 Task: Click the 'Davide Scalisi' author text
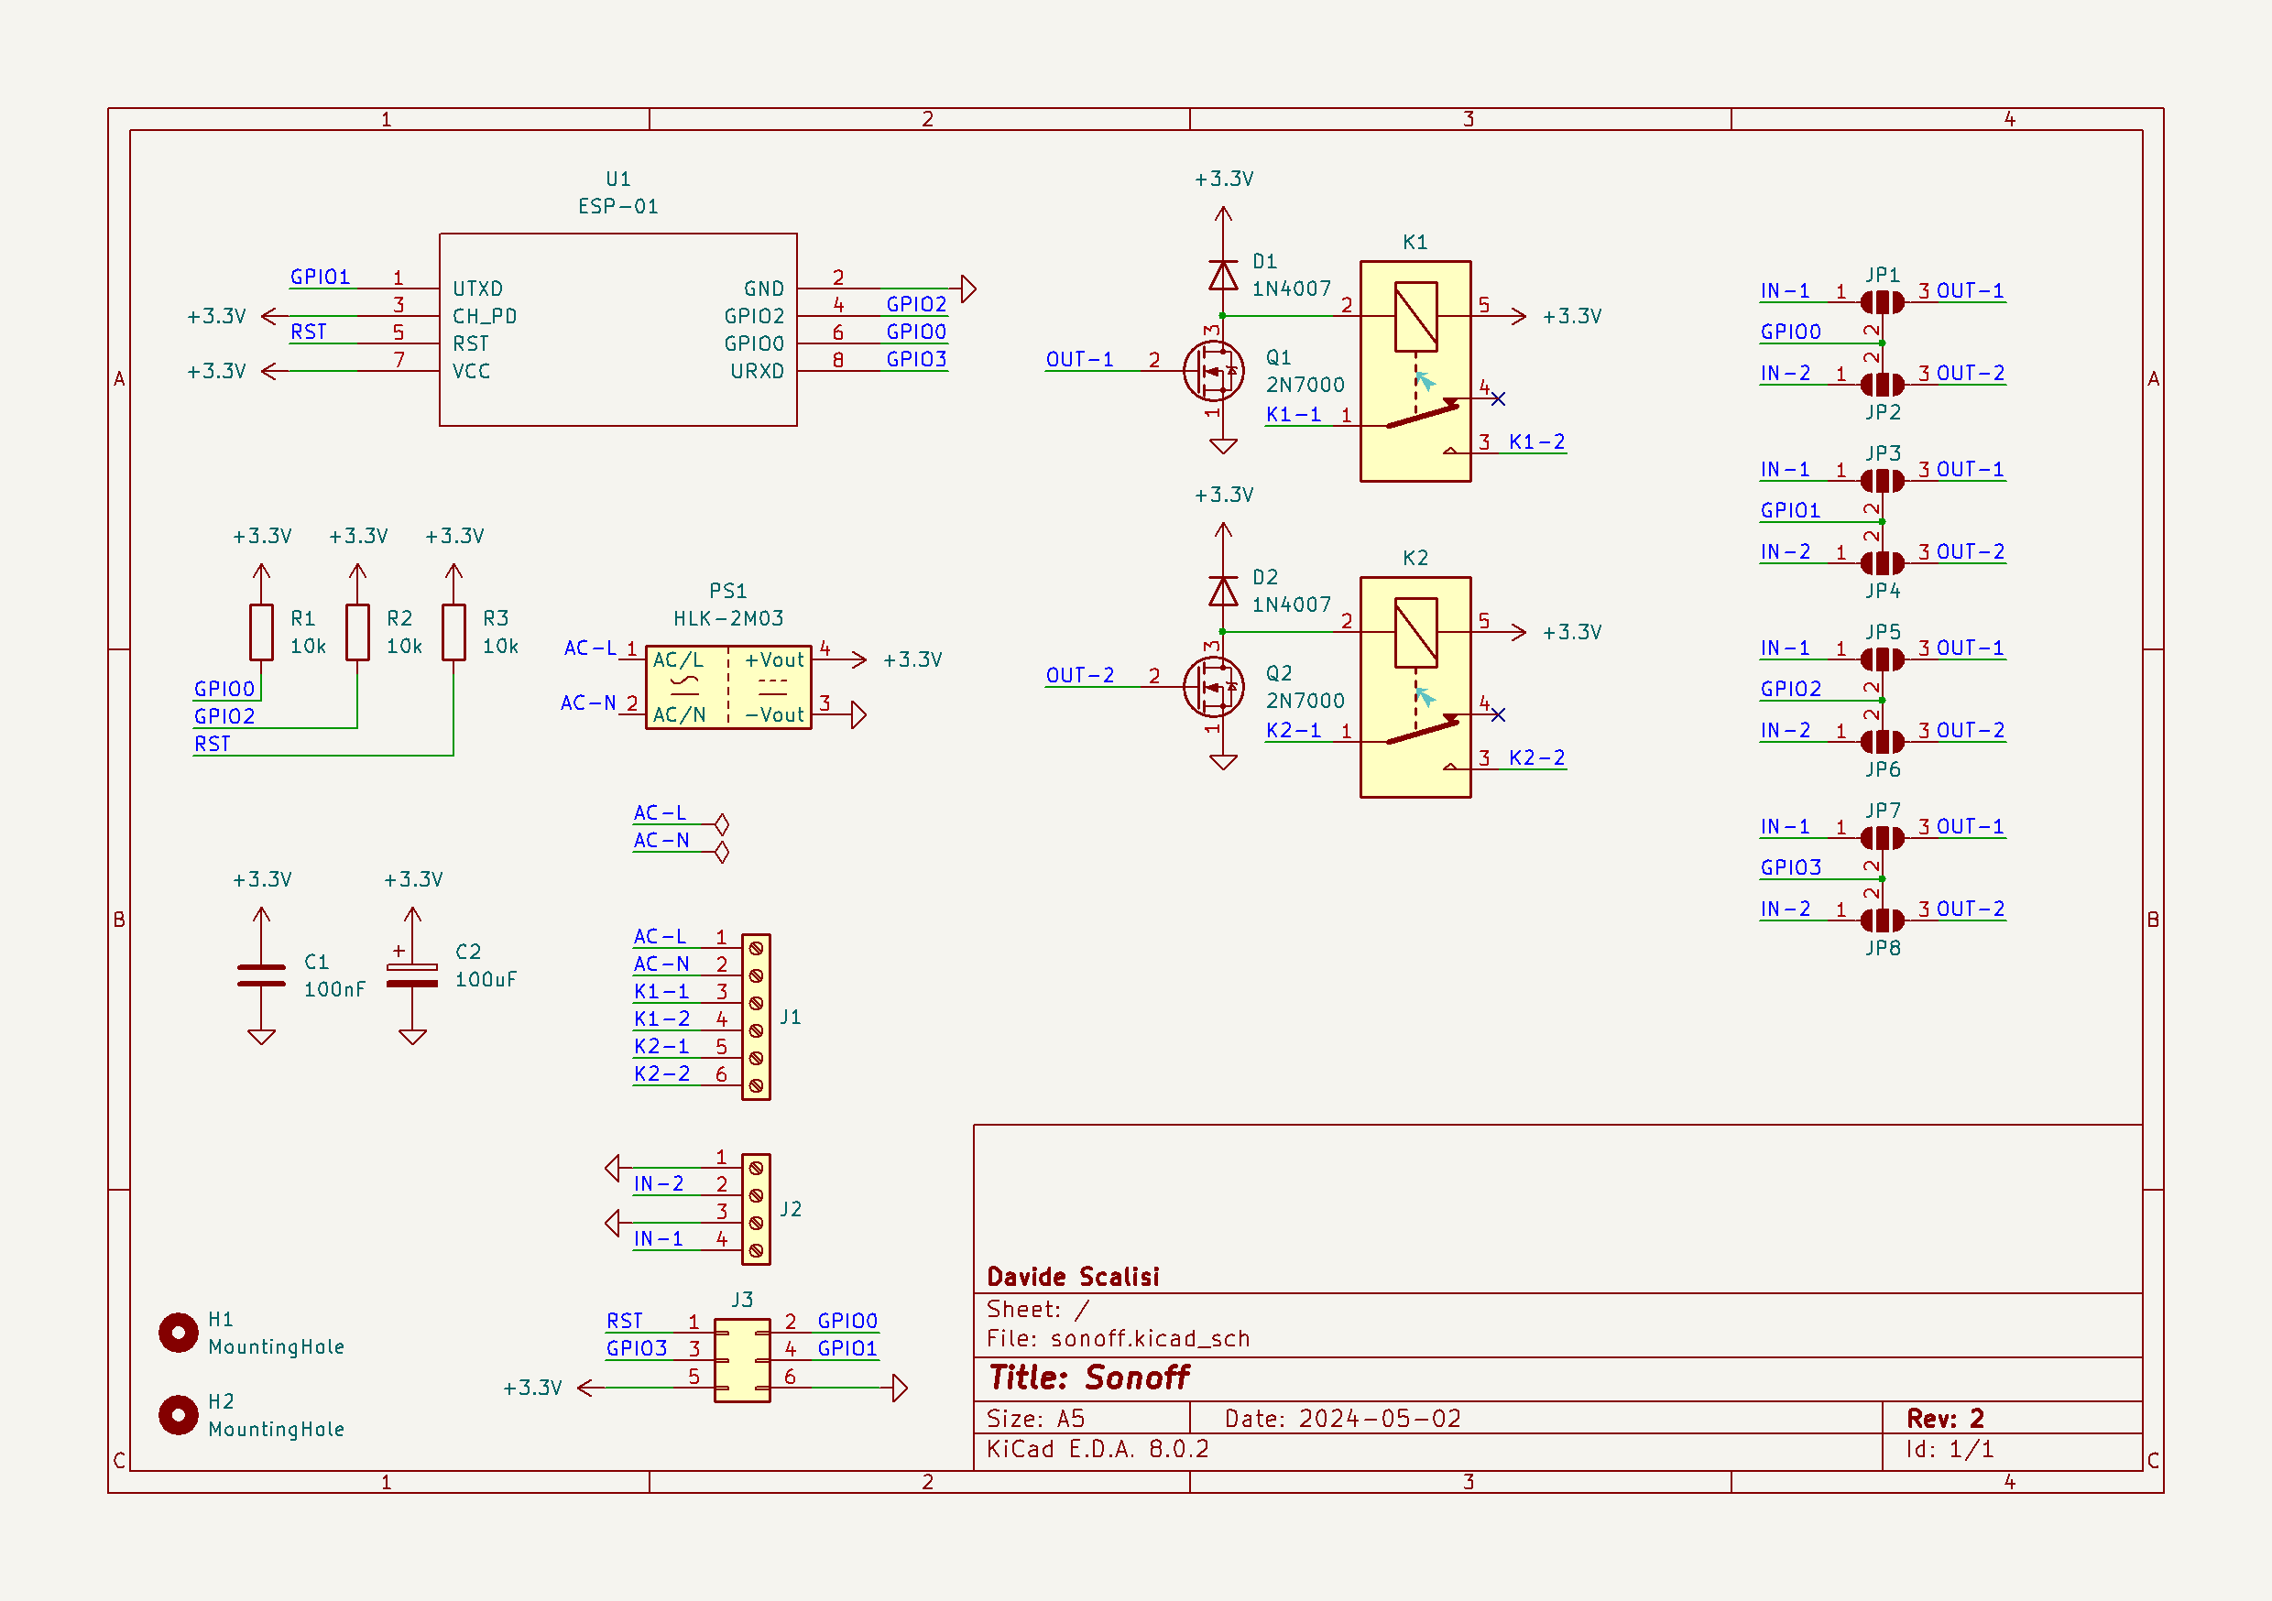[1073, 1277]
